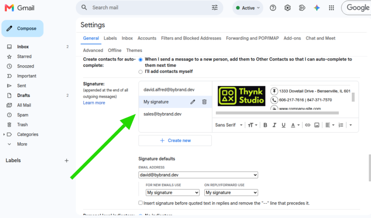Viewport: 371px width, 218px height.
Task: Expand more formatting options arrow
Action: (x=351, y=125)
